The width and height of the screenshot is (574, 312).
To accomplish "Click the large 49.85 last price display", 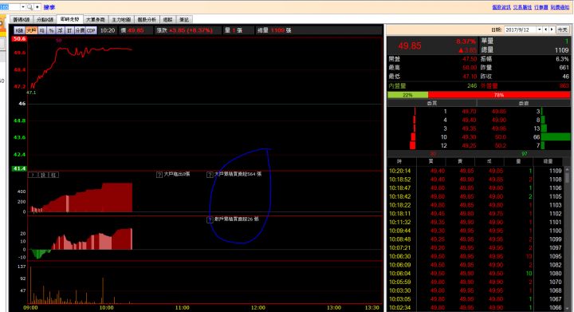I will (410, 45).
